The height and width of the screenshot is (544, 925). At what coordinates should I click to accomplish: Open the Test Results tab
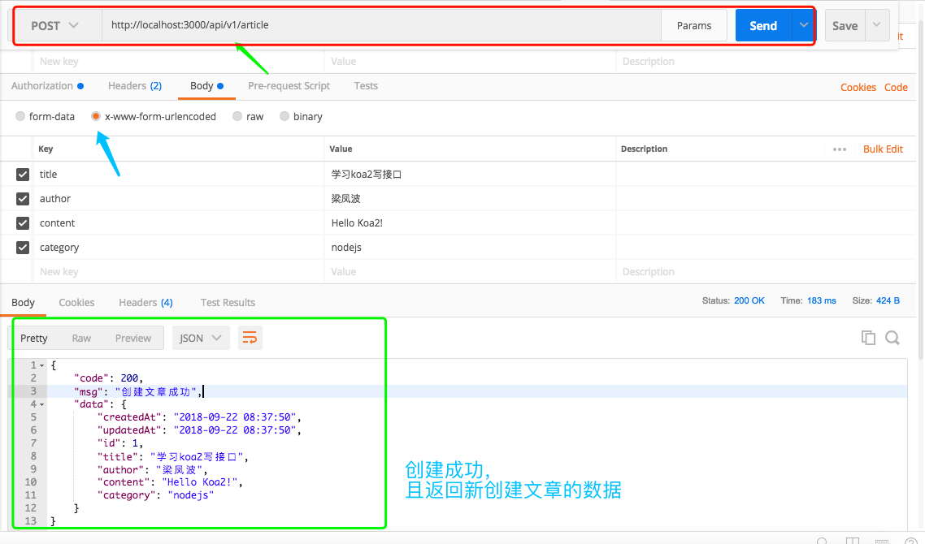(228, 302)
